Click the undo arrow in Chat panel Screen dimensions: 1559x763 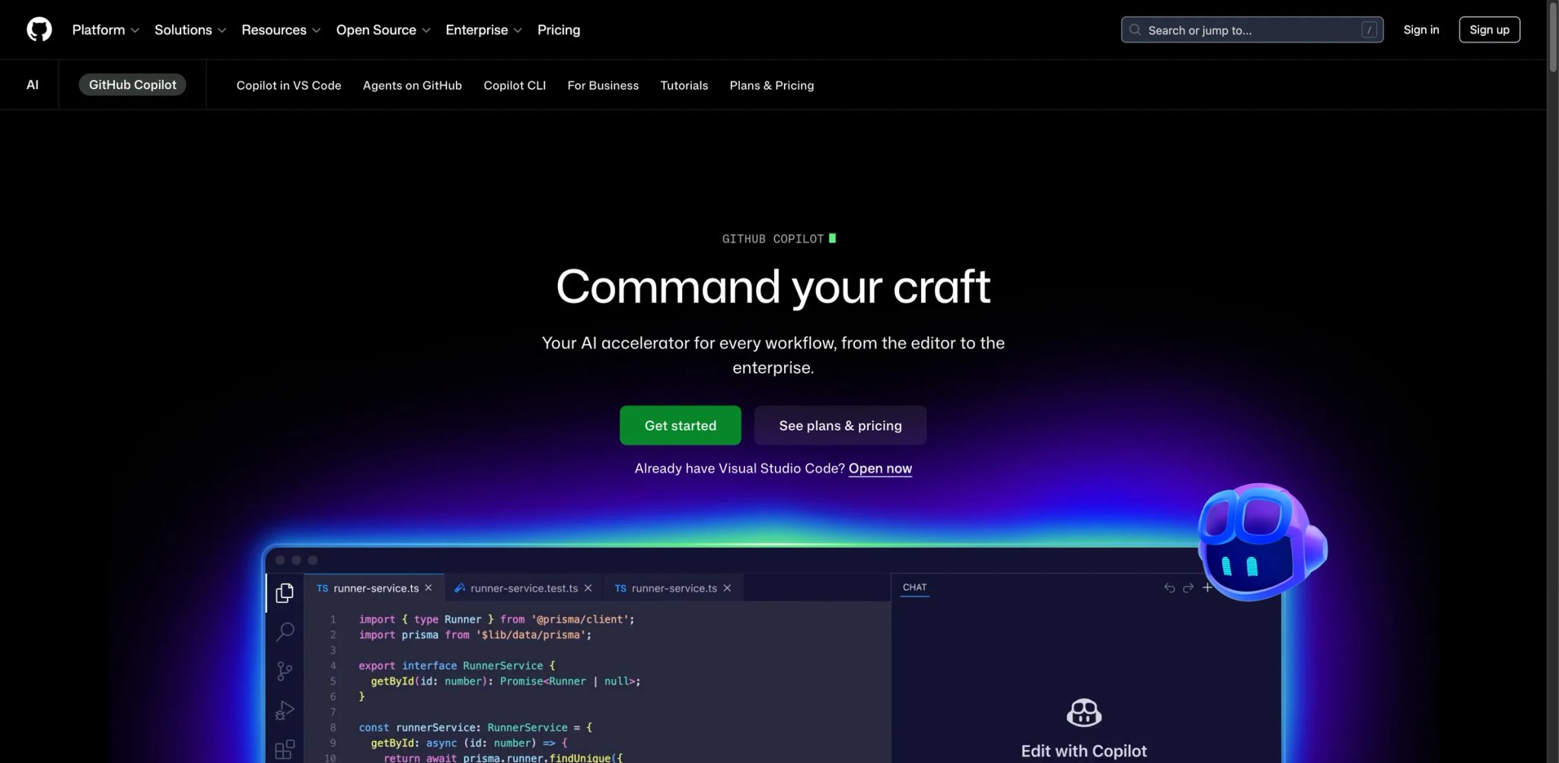tap(1169, 587)
